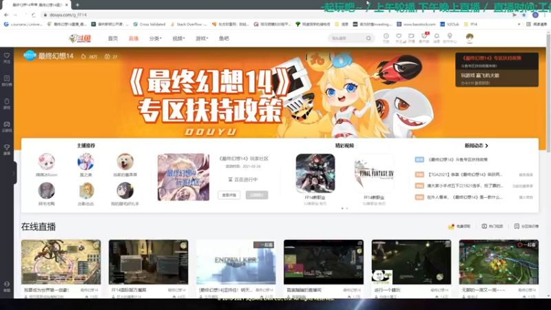This screenshot has width=551, height=310.
Task: Select the 直播 nav tab
Action: click(134, 39)
